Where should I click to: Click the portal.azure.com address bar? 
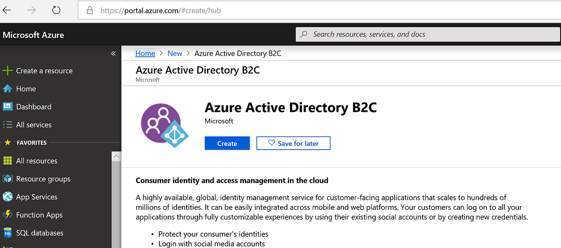tap(319, 10)
